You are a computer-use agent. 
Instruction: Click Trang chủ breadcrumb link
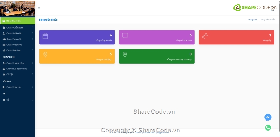coord(252,20)
